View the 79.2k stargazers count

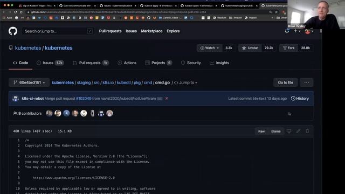268,48
